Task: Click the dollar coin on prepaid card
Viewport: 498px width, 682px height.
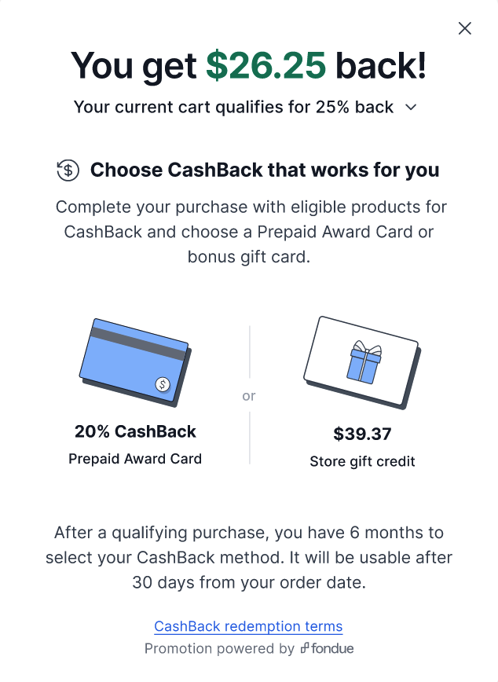Action: pos(163,384)
